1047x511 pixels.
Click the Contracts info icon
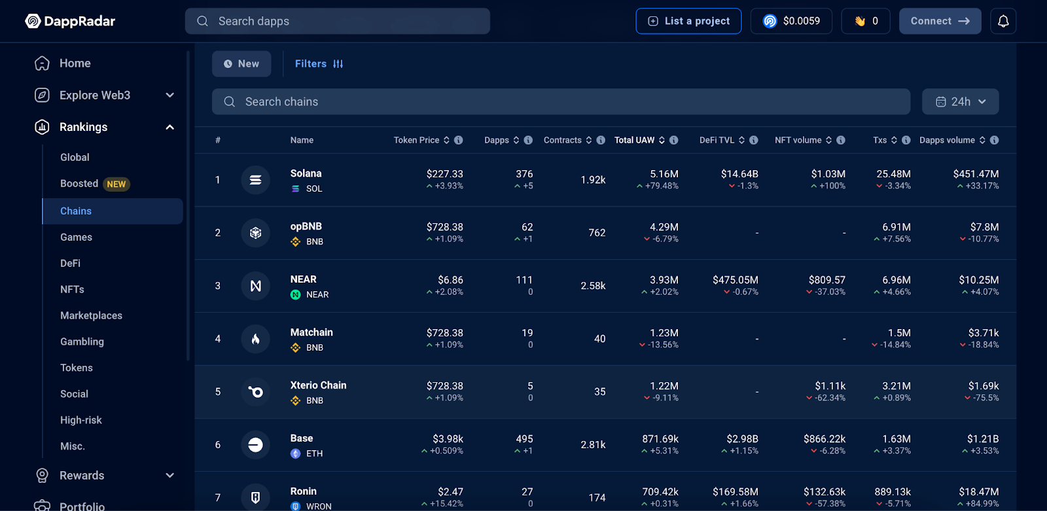[x=601, y=140]
